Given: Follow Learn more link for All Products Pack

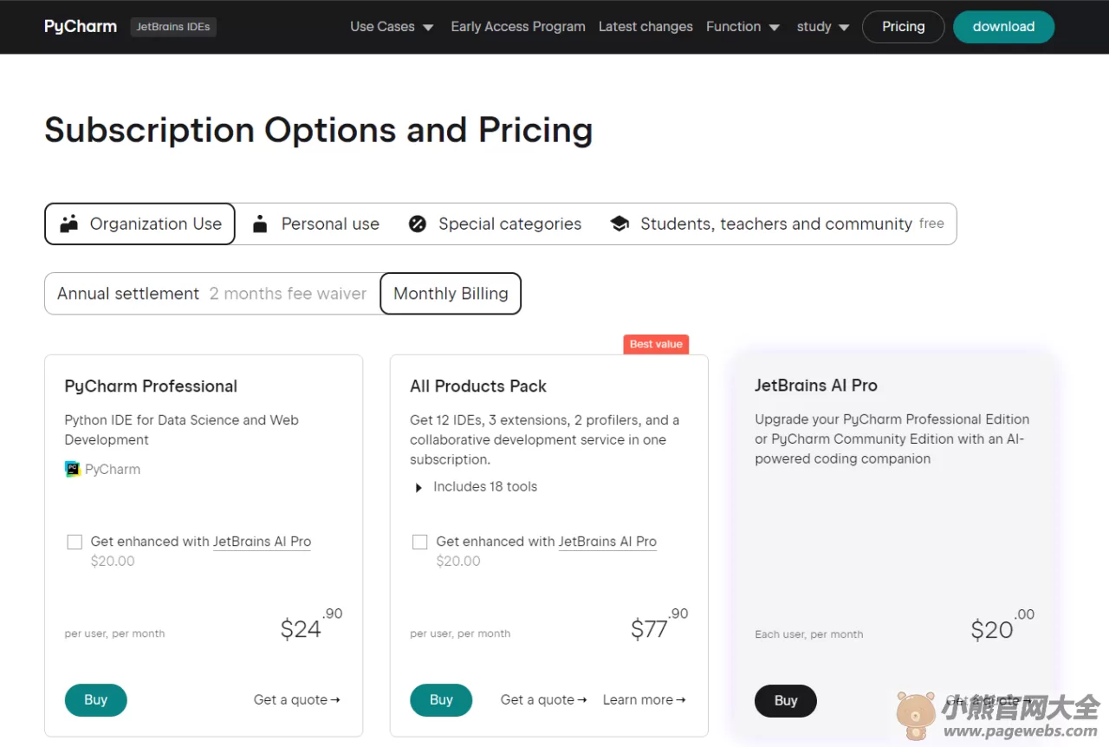Looking at the screenshot, I should [x=644, y=699].
